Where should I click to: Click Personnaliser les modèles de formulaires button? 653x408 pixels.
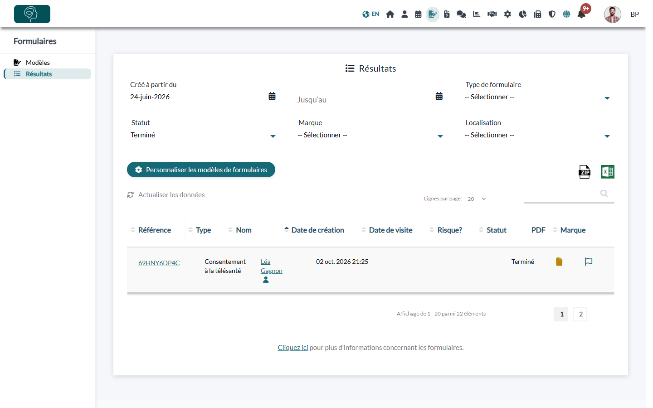[201, 170]
